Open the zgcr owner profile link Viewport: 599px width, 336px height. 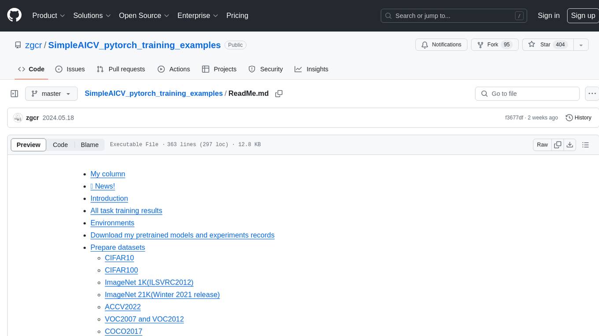coord(33,45)
